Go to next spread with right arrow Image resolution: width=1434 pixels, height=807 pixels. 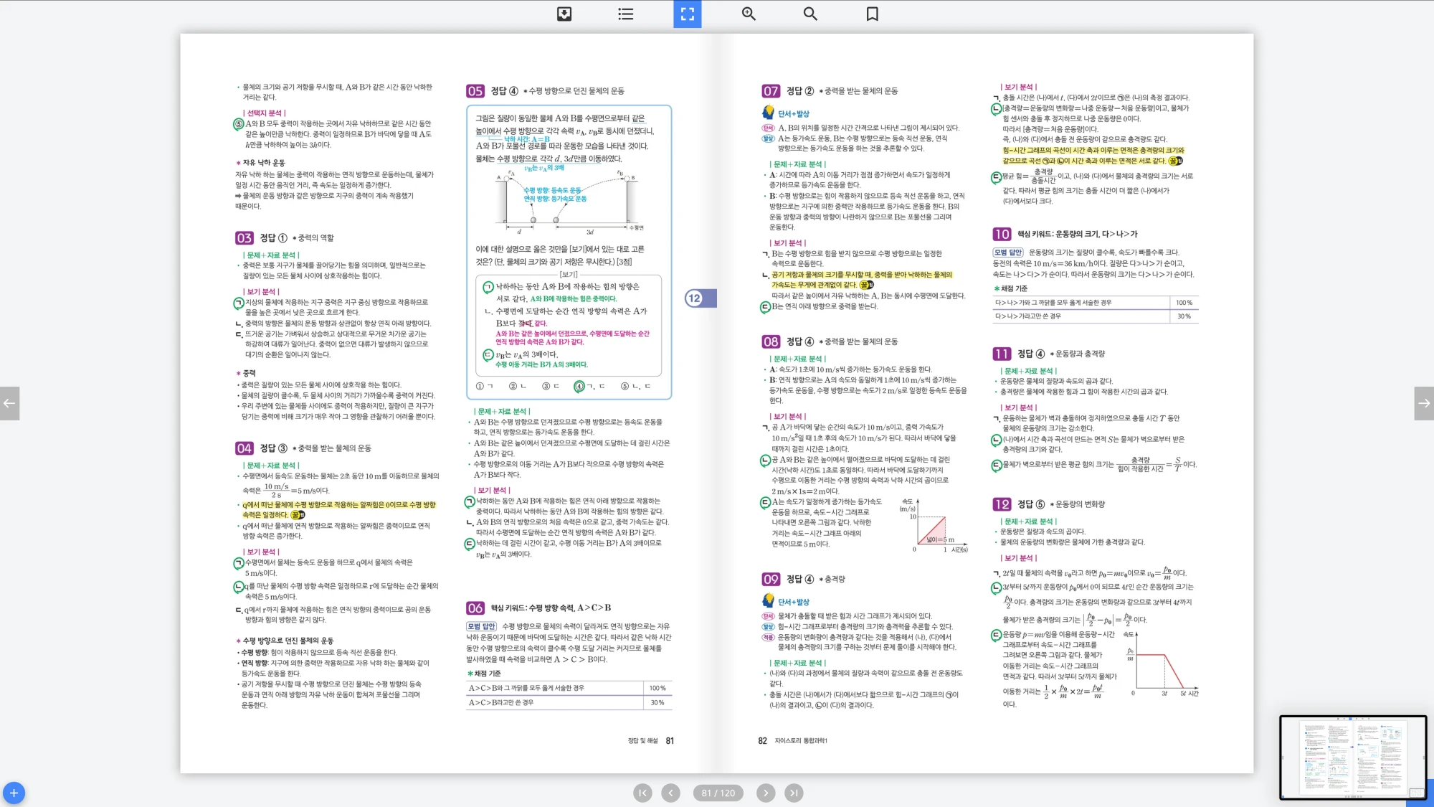coord(1424,403)
